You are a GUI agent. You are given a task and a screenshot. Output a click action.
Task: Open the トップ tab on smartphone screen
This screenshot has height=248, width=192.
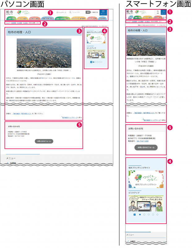130,18
